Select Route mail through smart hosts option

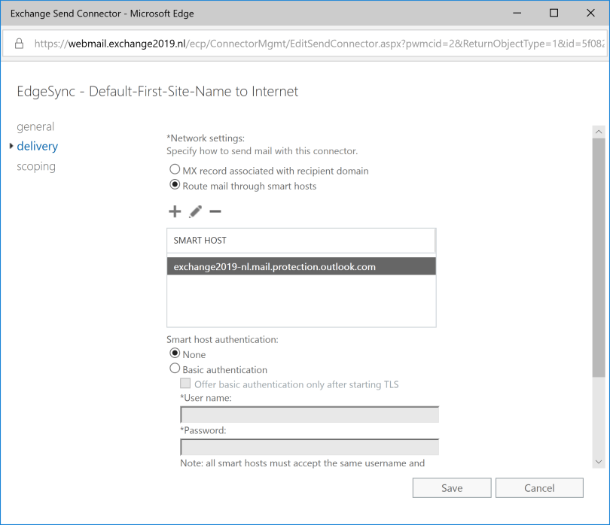175,185
